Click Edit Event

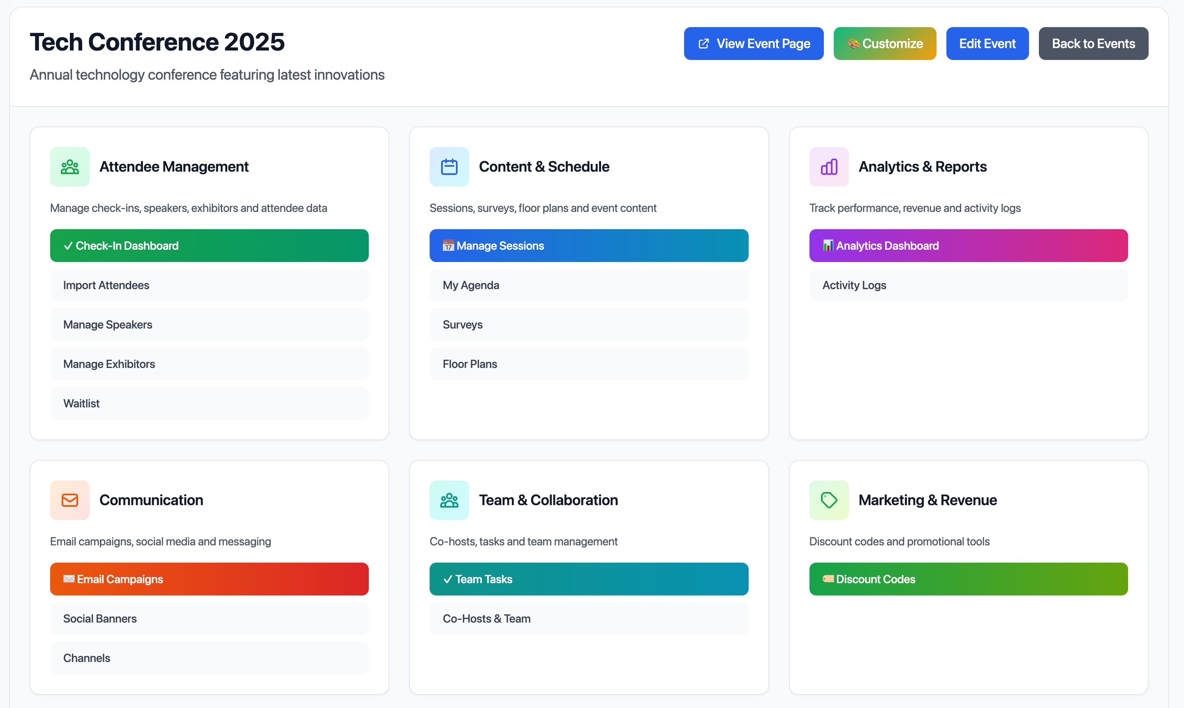coord(987,44)
